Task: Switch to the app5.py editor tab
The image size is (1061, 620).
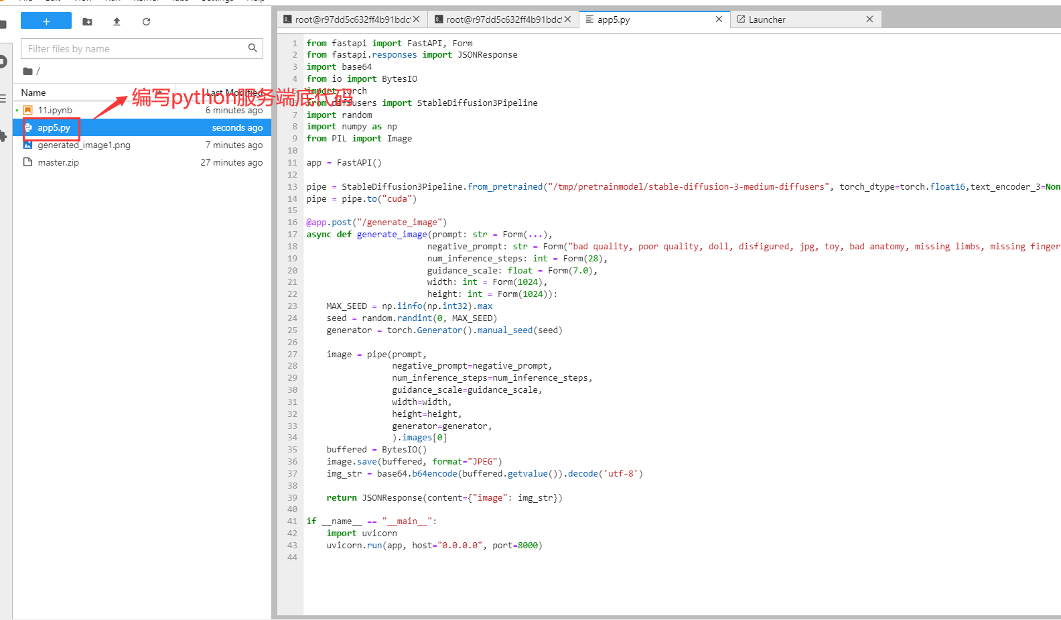Action: click(613, 19)
